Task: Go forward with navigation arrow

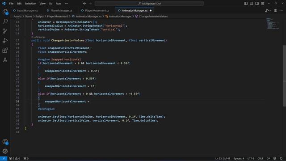Action: (x=90, y=4)
